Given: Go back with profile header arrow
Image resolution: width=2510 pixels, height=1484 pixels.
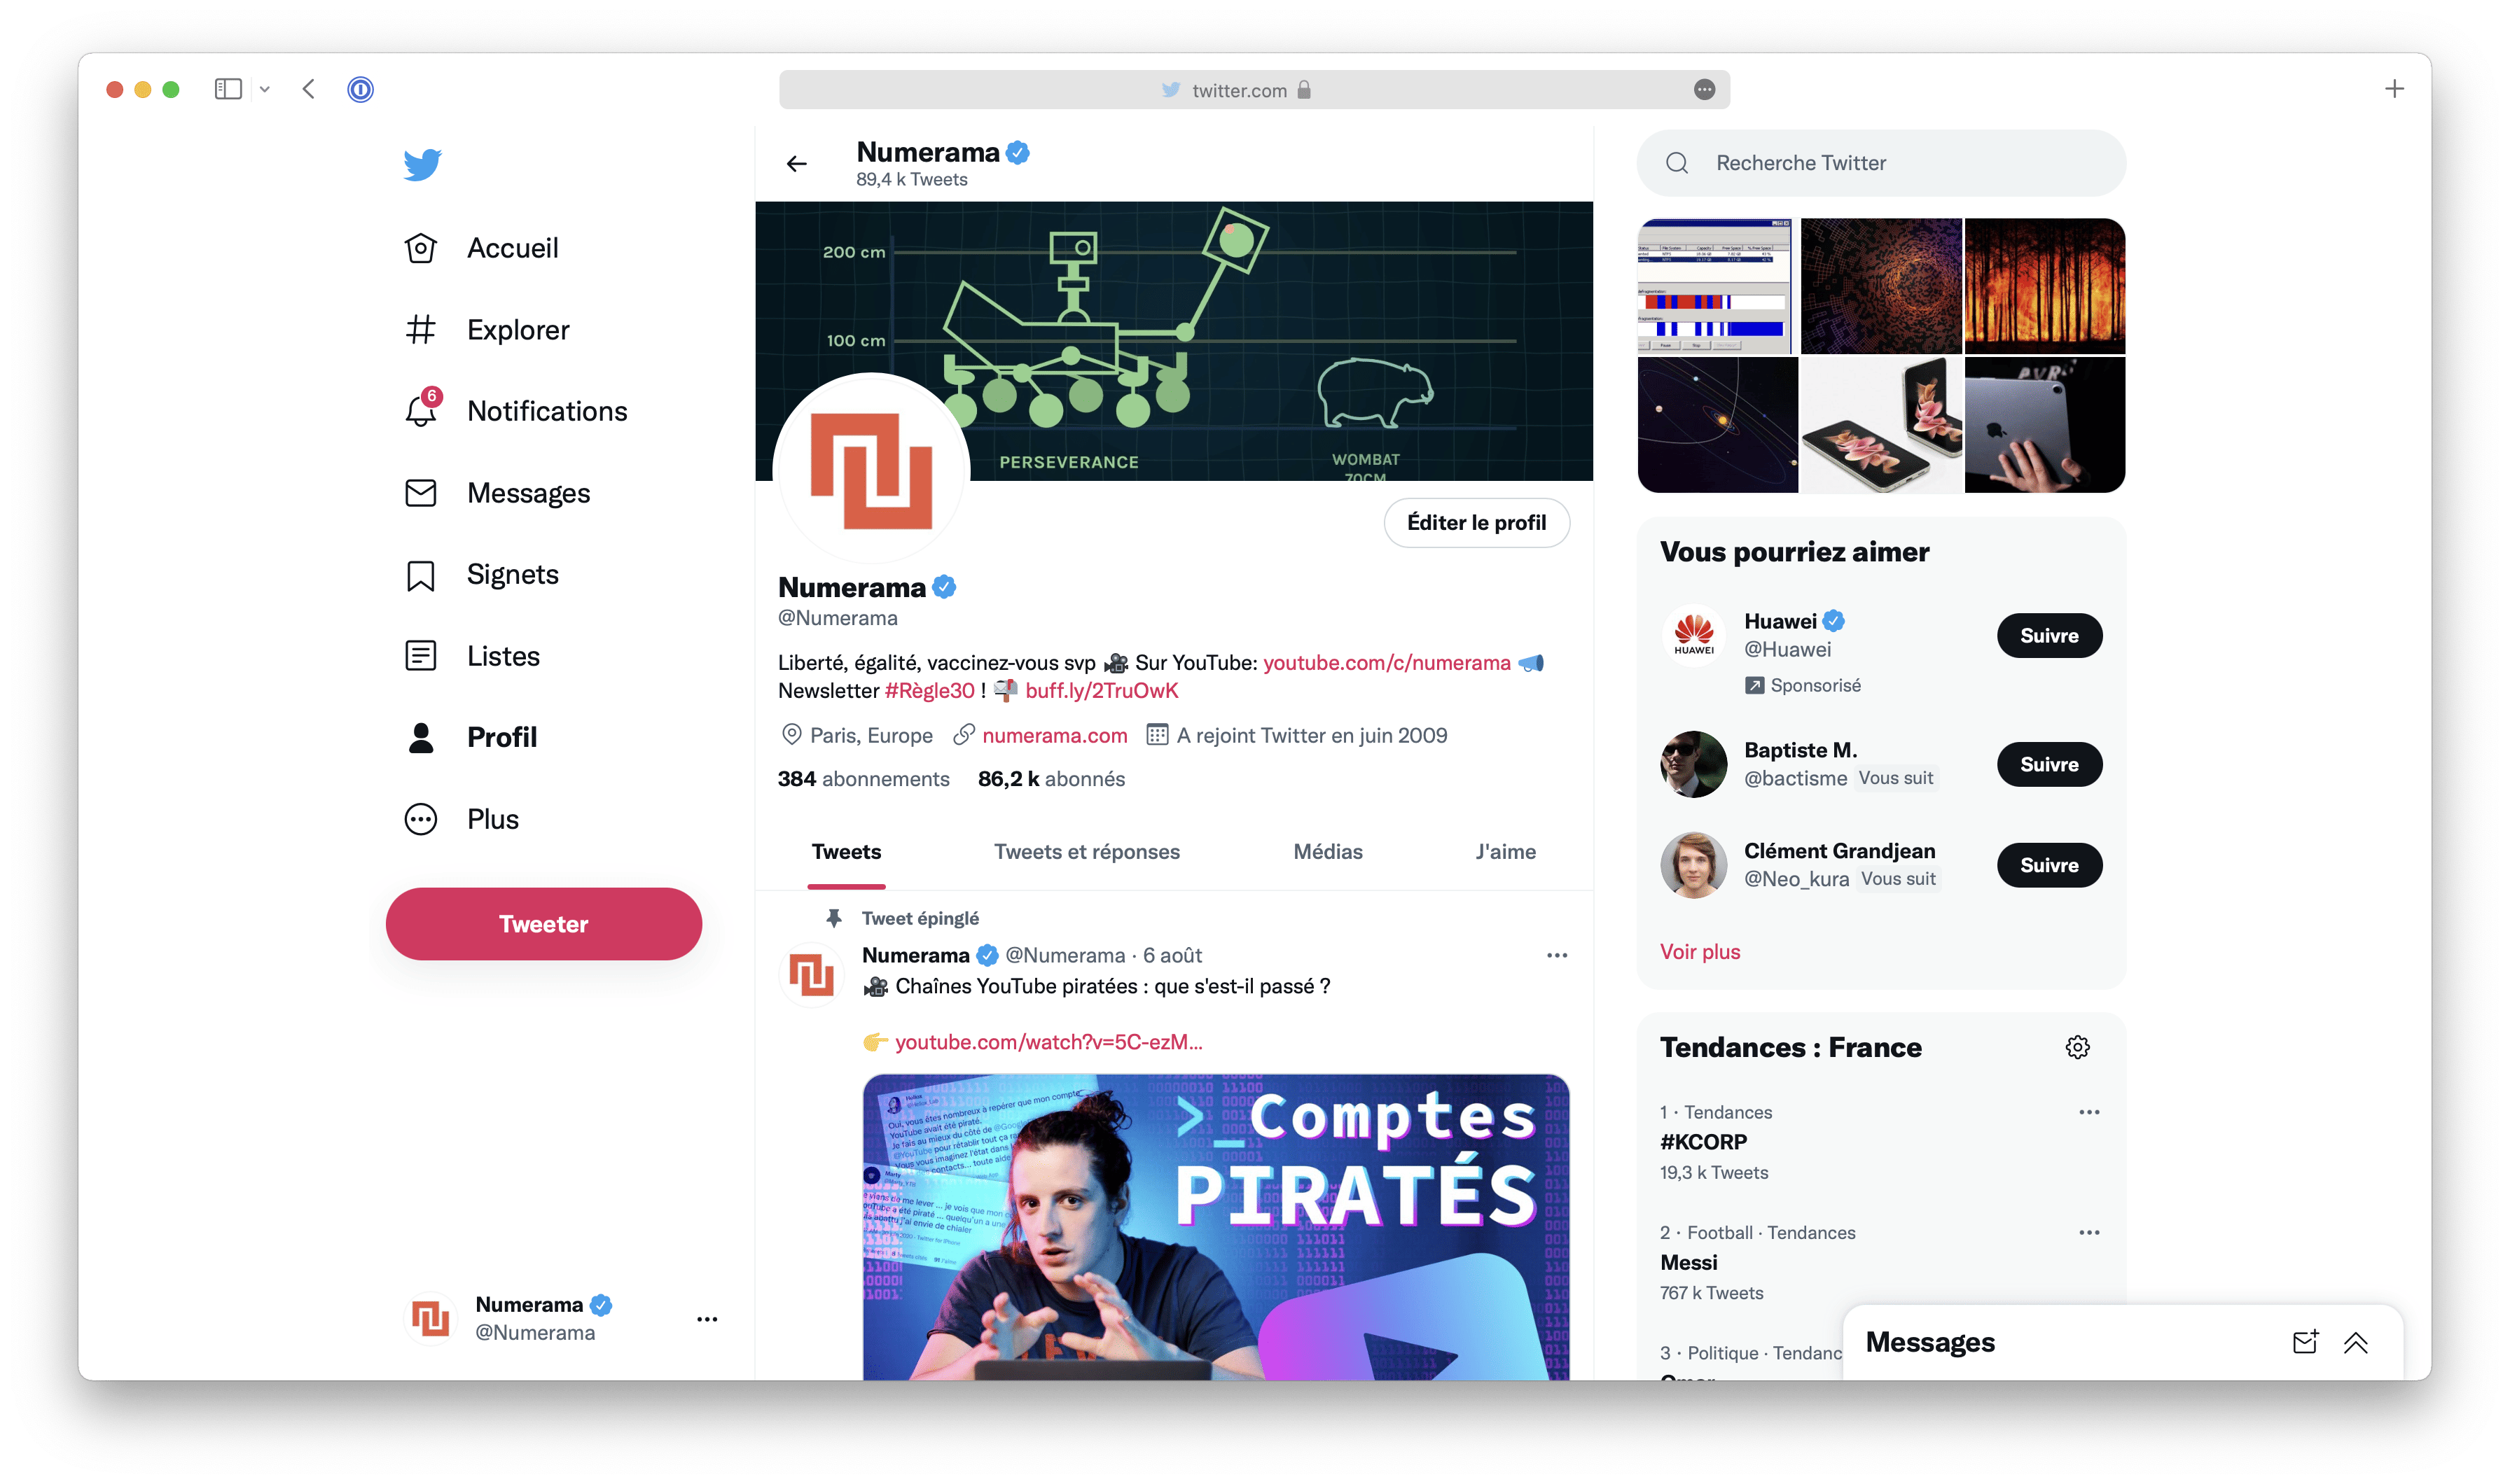Looking at the screenshot, I should point(796,164).
